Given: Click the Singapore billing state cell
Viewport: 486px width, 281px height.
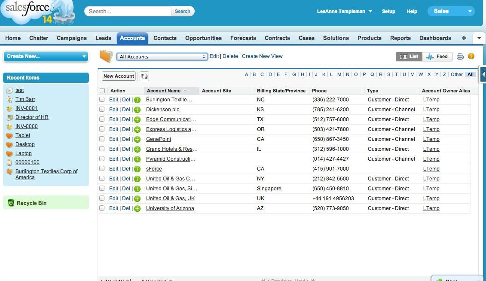Looking at the screenshot, I should tap(269, 189).
